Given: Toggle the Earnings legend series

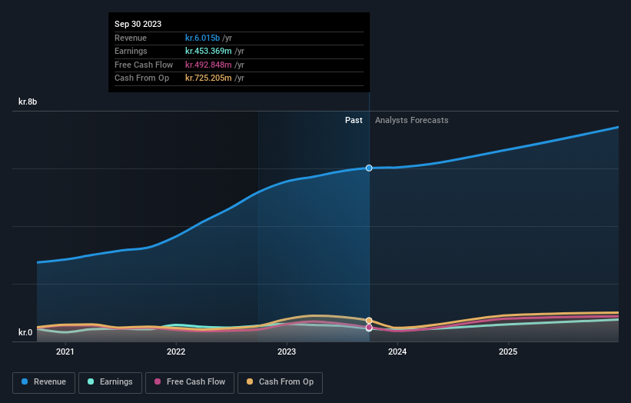Looking at the screenshot, I should click(x=110, y=382).
